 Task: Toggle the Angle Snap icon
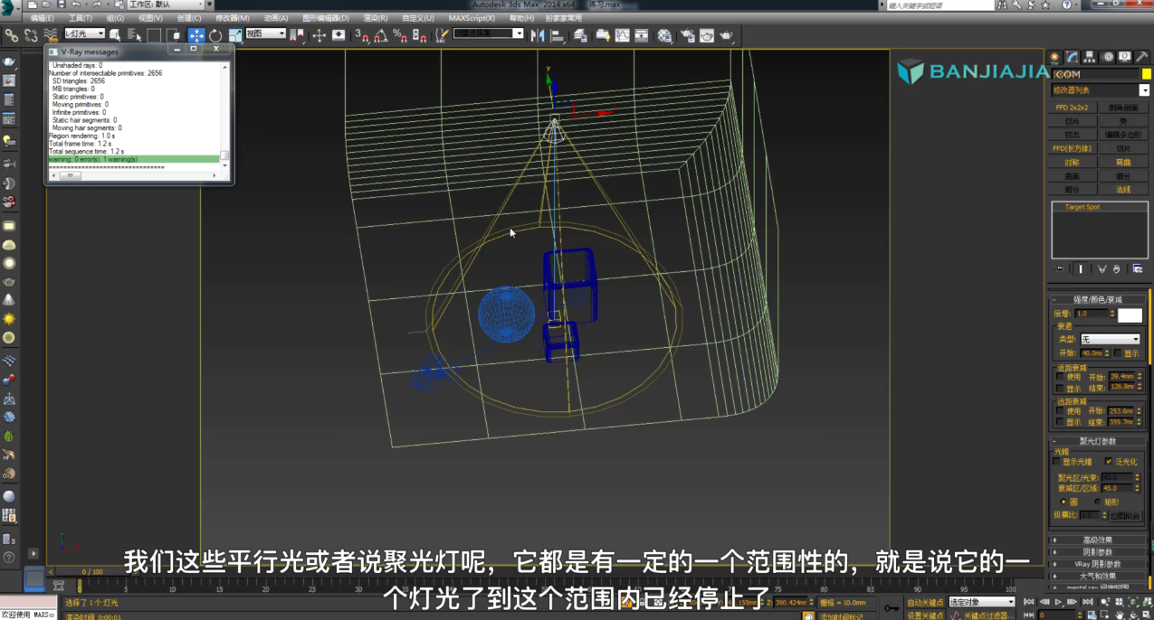381,35
